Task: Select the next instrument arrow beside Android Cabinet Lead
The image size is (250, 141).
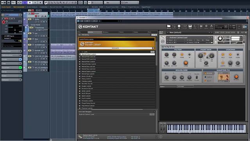Action: click(x=212, y=38)
